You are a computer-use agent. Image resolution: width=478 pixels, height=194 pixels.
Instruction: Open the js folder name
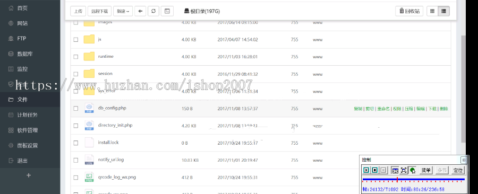(x=100, y=39)
